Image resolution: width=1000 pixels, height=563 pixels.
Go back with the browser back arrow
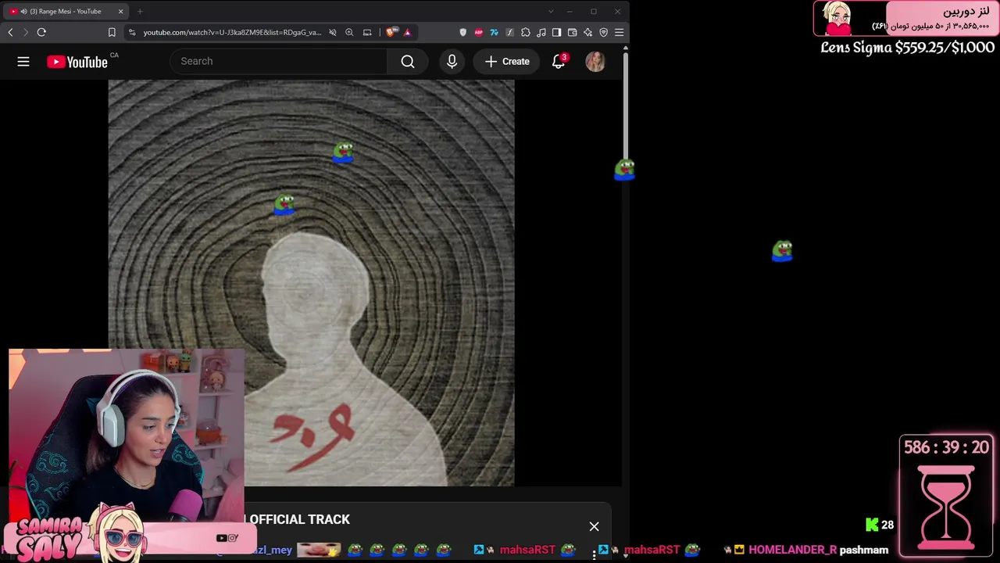(10, 32)
